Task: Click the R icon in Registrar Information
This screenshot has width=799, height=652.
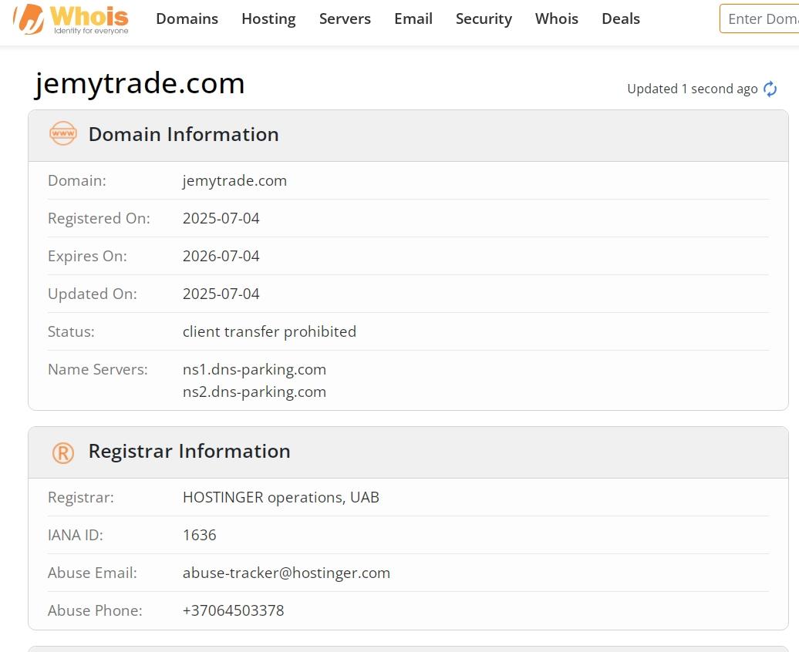Action: tap(63, 452)
